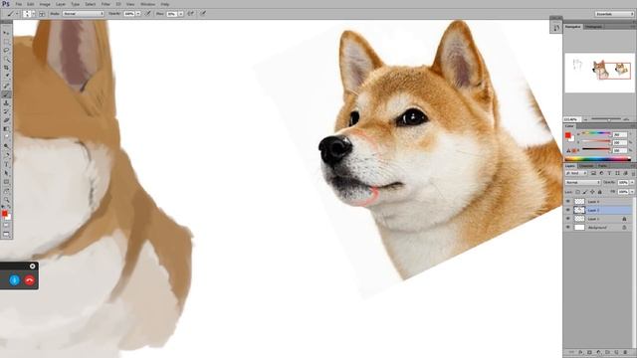Select the Rectangular Marquee tool
Screen dimensions: 637x358
point(6,42)
